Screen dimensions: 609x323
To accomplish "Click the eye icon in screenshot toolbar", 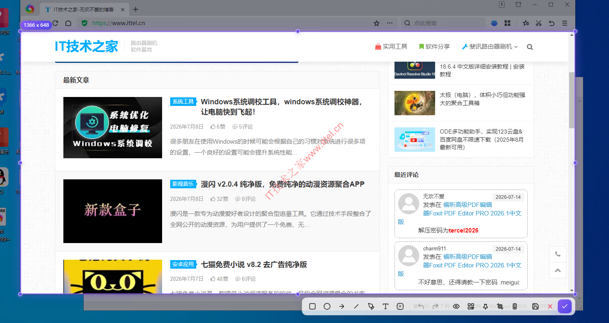I will tap(456, 306).
